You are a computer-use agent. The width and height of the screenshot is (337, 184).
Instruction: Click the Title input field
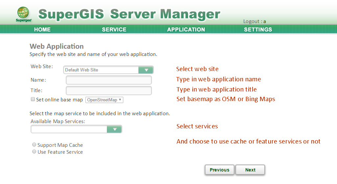(x=109, y=91)
